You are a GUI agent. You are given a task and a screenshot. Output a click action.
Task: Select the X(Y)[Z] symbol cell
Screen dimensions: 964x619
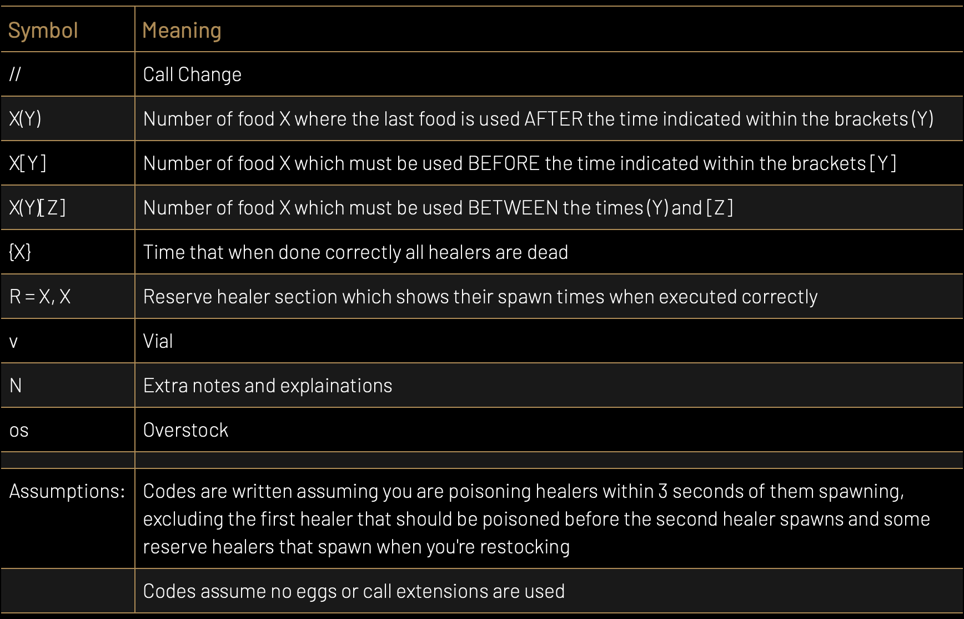37,208
